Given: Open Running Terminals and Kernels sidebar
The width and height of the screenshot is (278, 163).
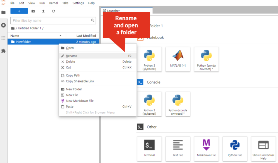Looking at the screenshot, I should (x=3, y=25).
